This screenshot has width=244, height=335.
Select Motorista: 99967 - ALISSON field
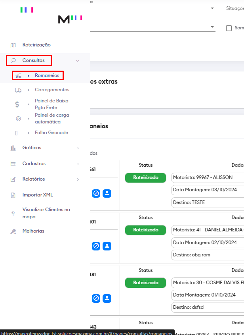[208, 177]
